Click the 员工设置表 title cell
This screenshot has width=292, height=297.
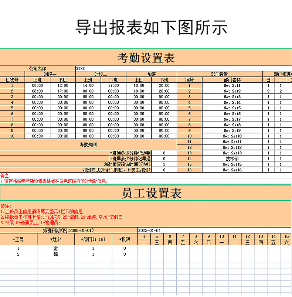(146, 193)
